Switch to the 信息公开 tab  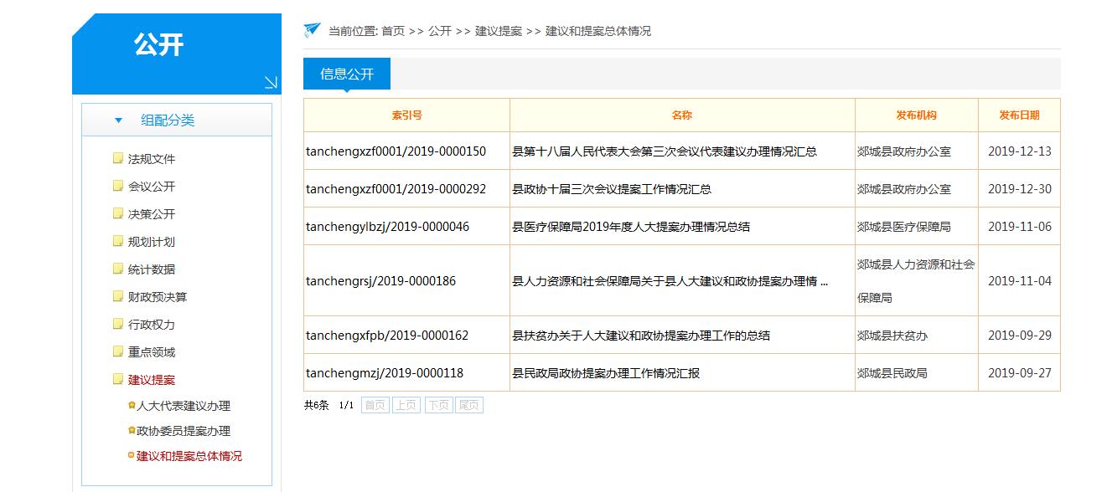pos(347,74)
